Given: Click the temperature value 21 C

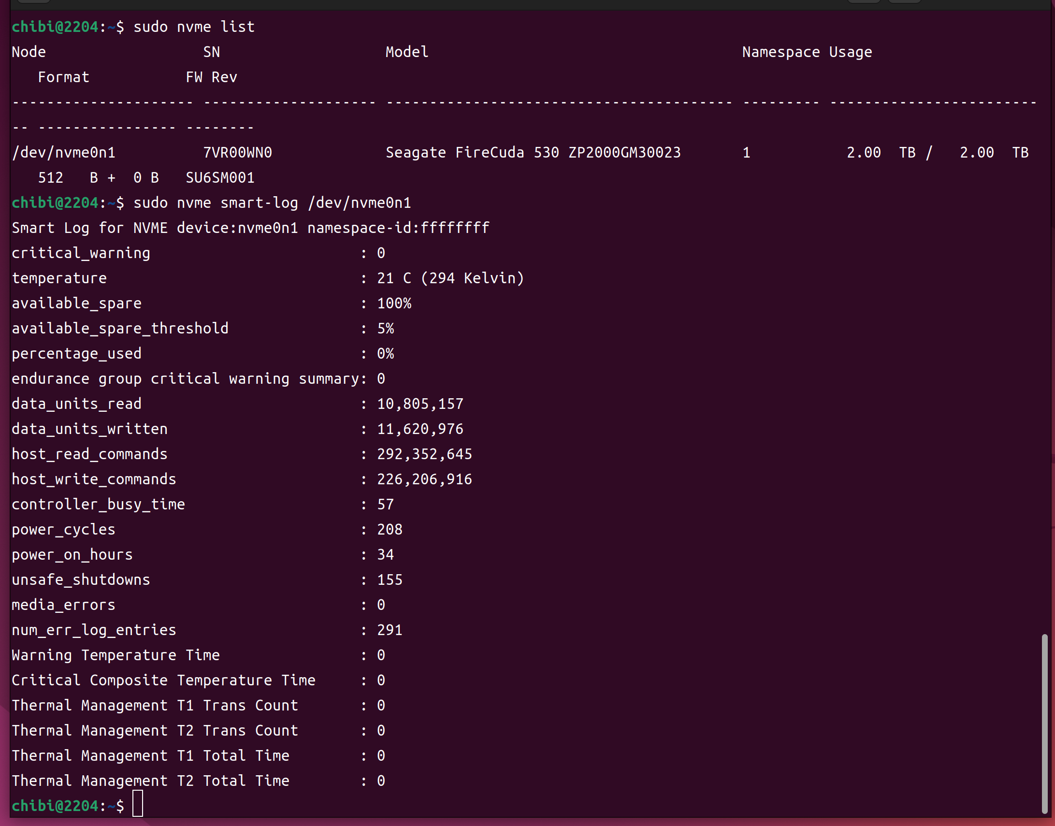Looking at the screenshot, I should pos(393,278).
